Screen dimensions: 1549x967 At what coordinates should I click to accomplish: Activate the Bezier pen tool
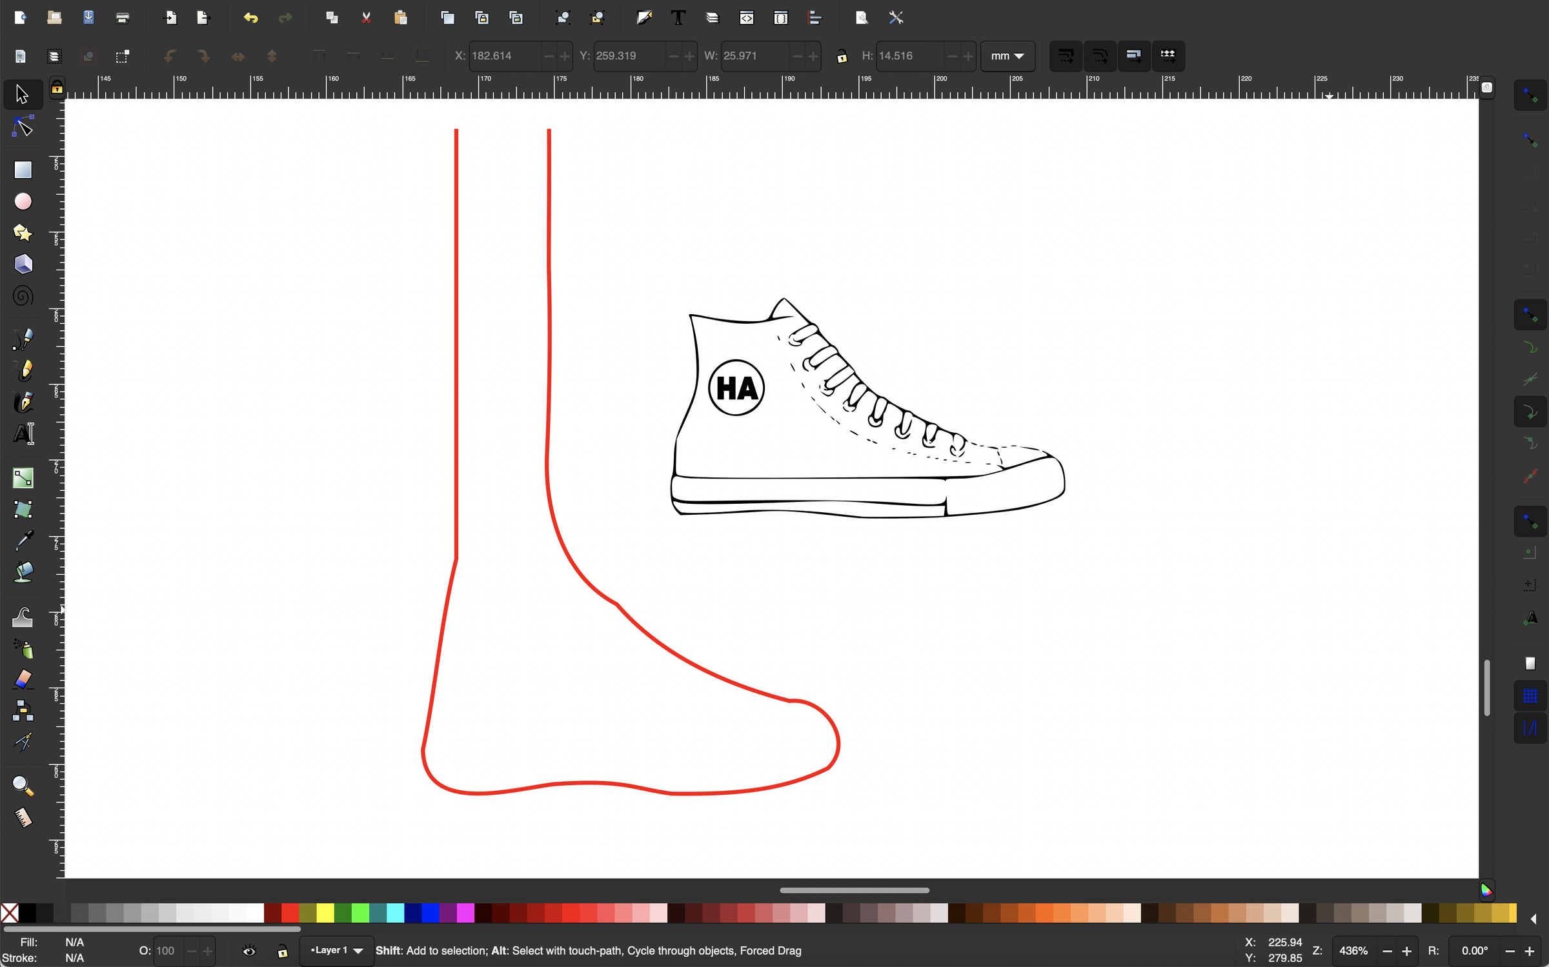pyautogui.click(x=23, y=339)
